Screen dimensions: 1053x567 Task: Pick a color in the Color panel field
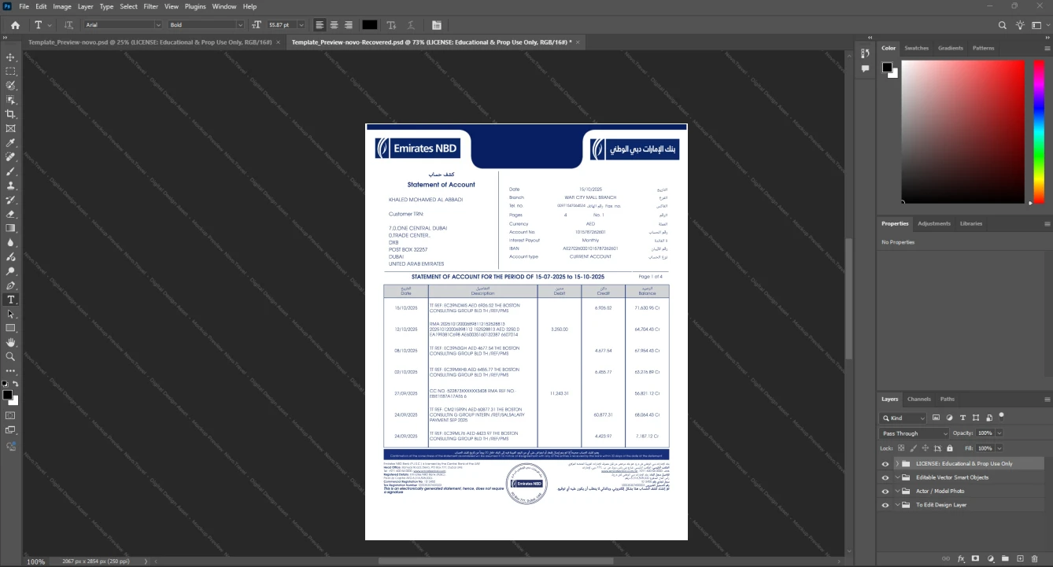[x=962, y=131]
